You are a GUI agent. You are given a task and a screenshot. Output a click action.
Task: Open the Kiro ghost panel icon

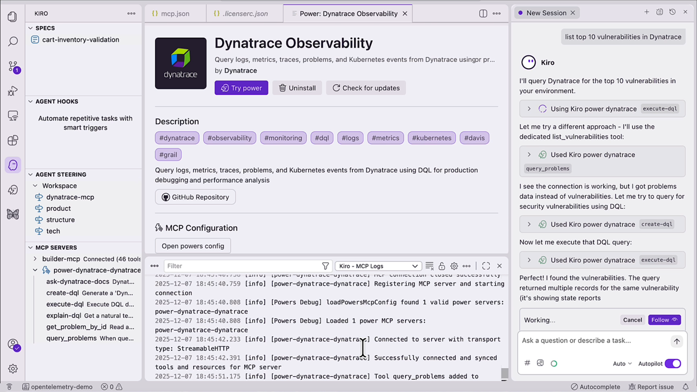pos(13,165)
